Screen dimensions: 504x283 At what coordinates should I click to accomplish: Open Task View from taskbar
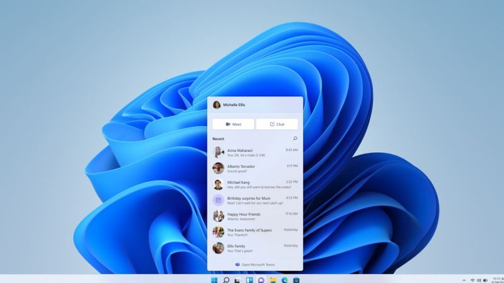(238, 280)
